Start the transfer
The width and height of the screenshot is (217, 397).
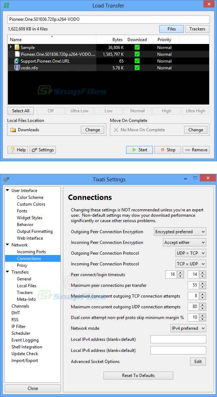[x=139, y=150]
